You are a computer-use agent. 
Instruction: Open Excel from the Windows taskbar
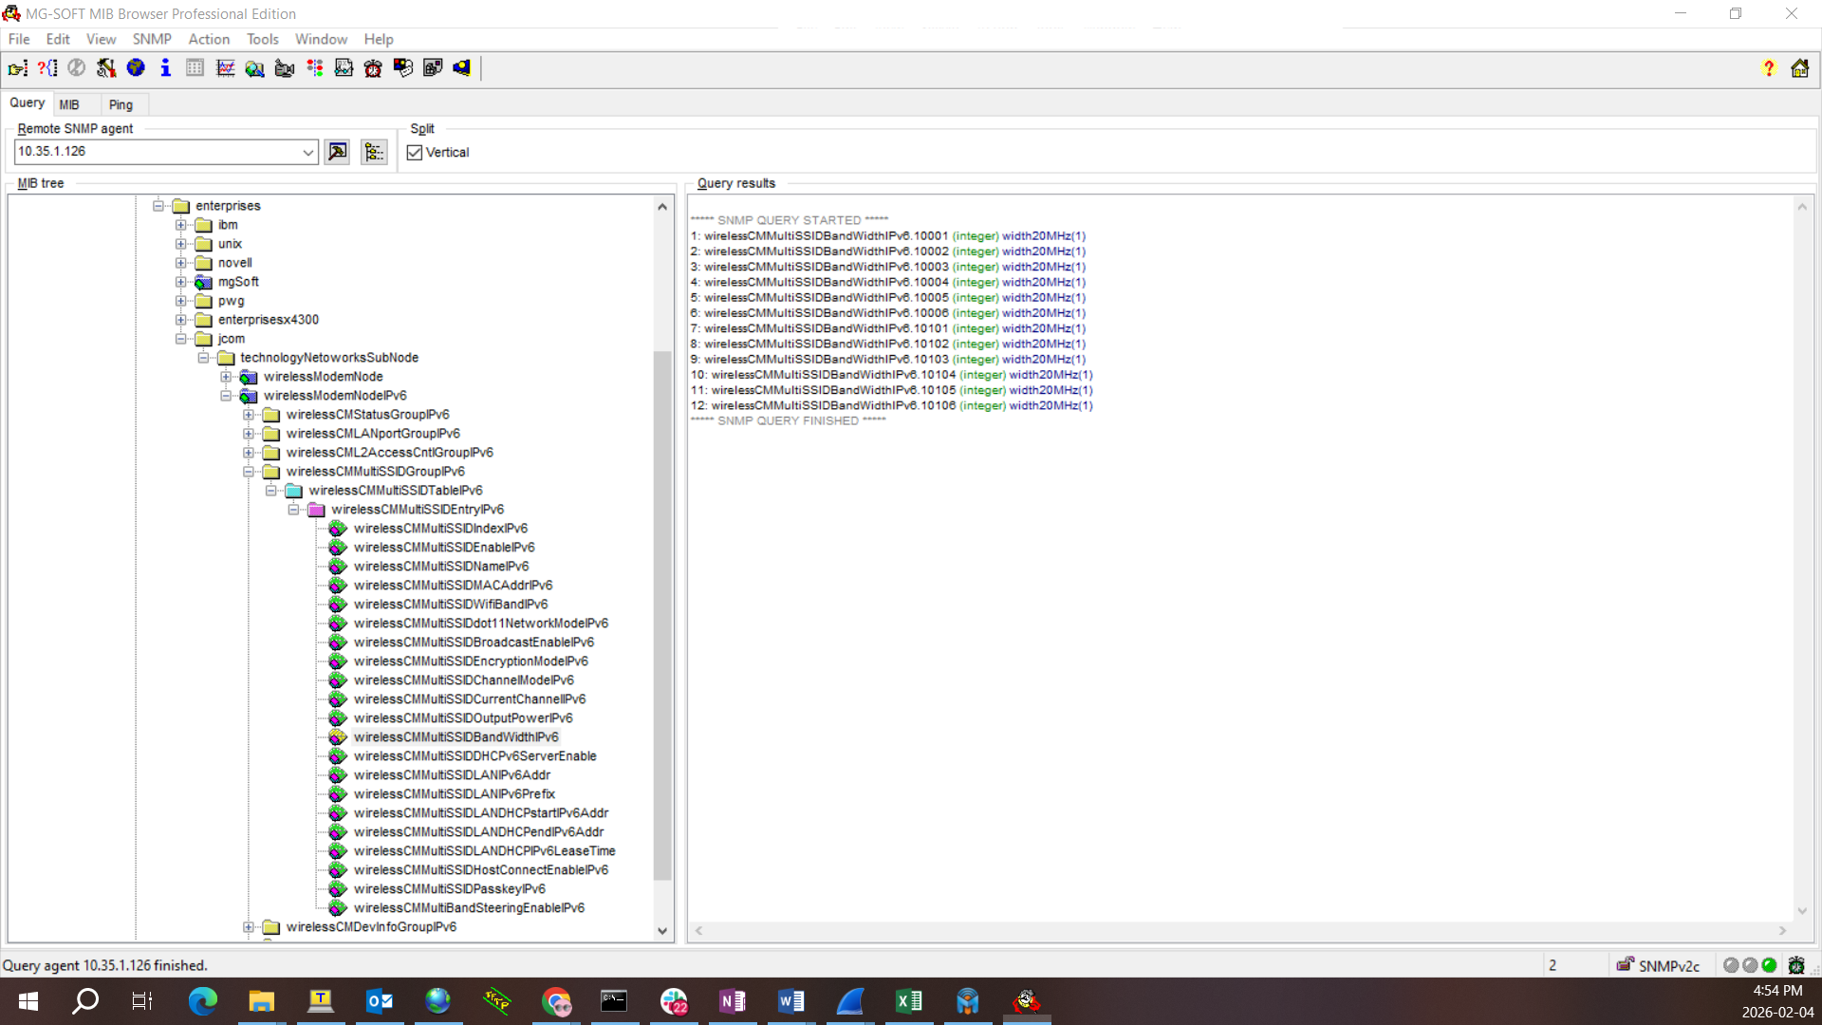908,1001
